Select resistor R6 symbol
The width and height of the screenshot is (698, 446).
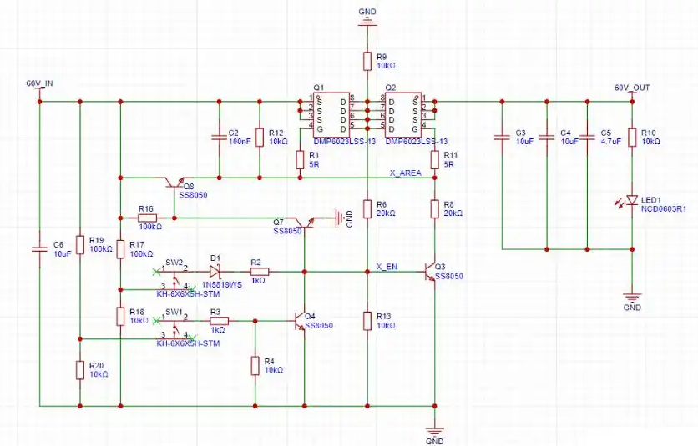367,209
